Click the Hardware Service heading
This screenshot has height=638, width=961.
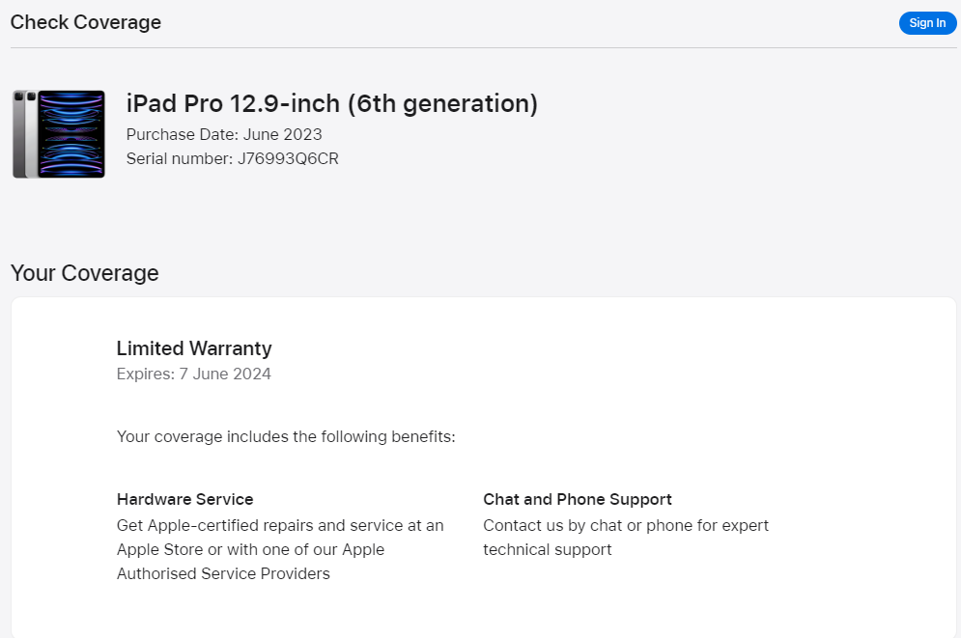(185, 499)
